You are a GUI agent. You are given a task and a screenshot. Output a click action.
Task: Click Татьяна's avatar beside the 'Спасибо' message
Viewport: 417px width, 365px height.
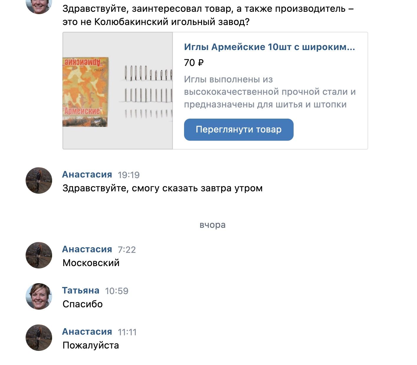point(39,296)
